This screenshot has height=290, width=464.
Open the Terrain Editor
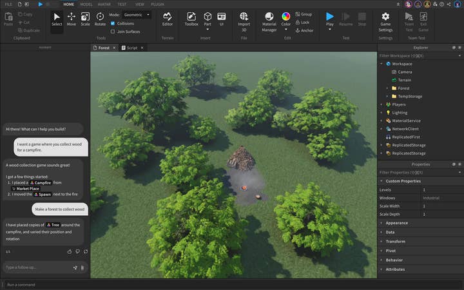(x=168, y=19)
